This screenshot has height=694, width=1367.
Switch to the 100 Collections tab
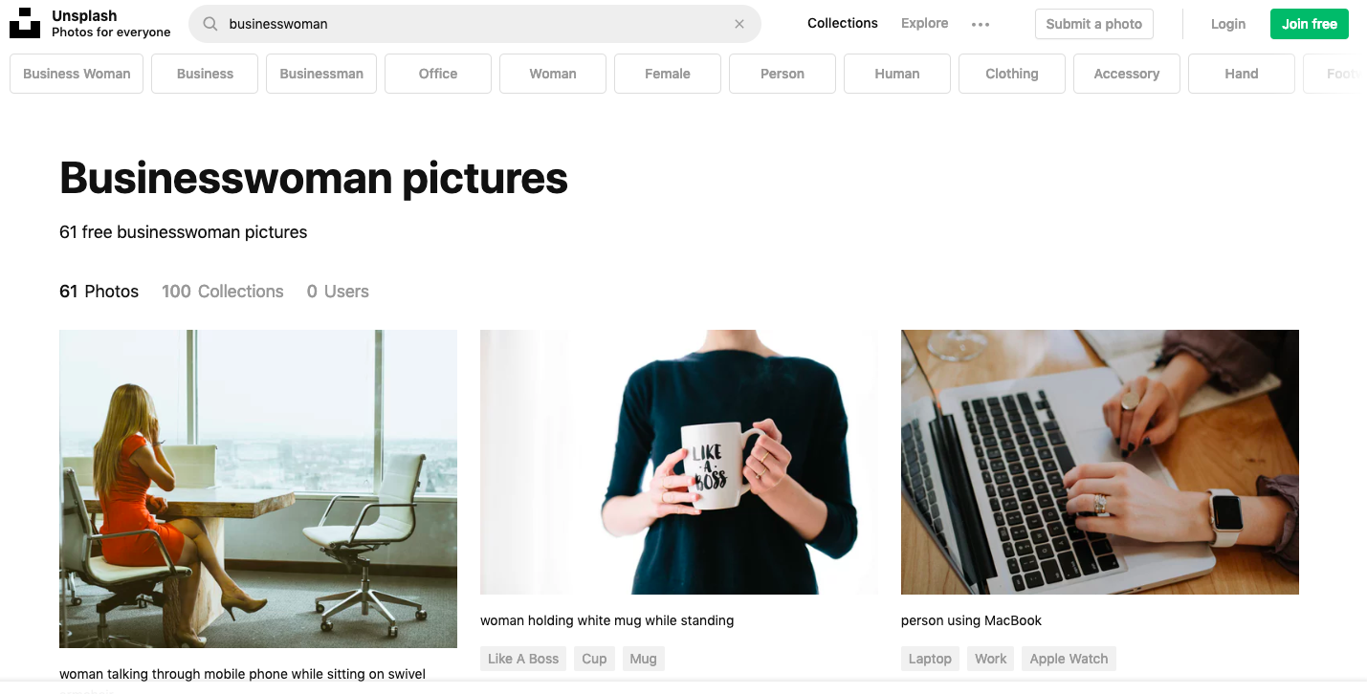pos(223,292)
